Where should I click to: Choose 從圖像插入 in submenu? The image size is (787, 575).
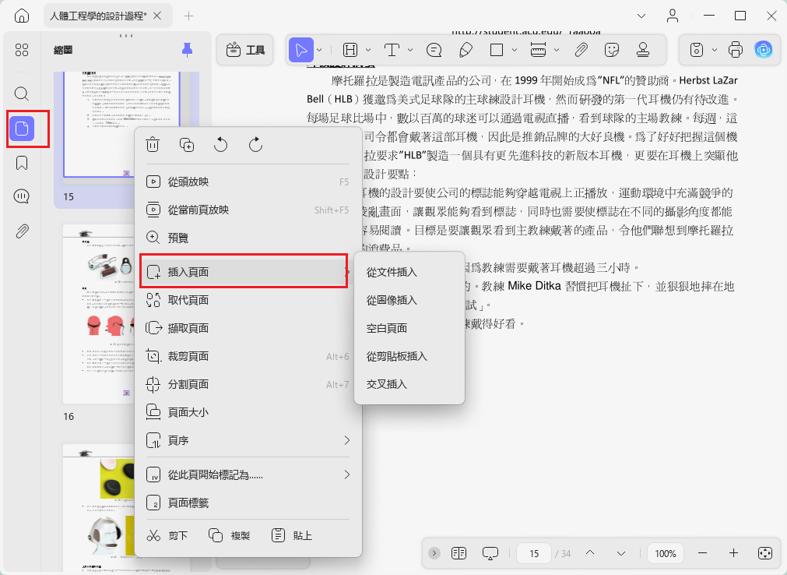(x=409, y=300)
